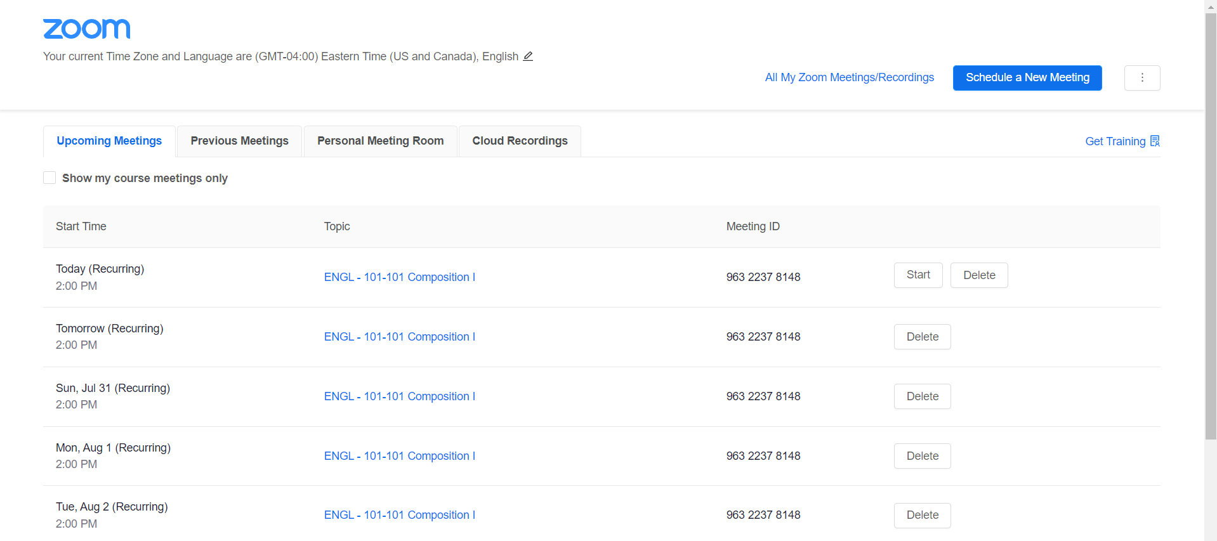Open Cloud Recordings tab
Image resolution: width=1217 pixels, height=541 pixels.
tap(520, 141)
